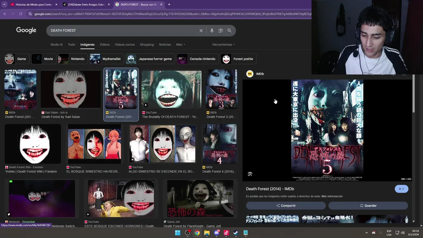Expand the Herramientas tools menu
423x238 pixels.
(x=224, y=45)
